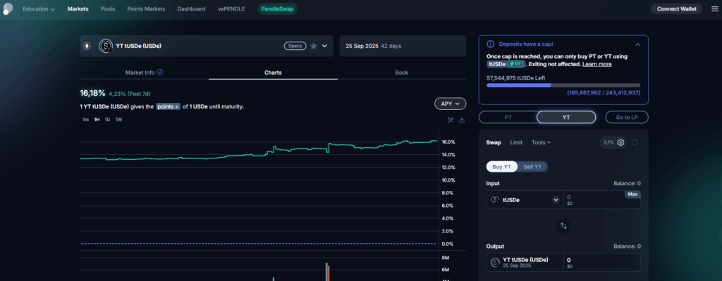The image size is (722, 281).
Task: Click the YT tUSDe token icon in the market selector
Action: (x=106, y=46)
